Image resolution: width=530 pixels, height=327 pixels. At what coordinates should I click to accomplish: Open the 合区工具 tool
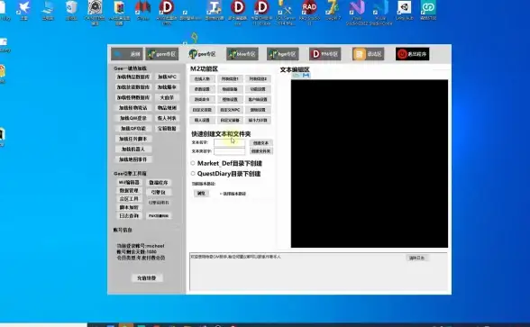point(129,199)
